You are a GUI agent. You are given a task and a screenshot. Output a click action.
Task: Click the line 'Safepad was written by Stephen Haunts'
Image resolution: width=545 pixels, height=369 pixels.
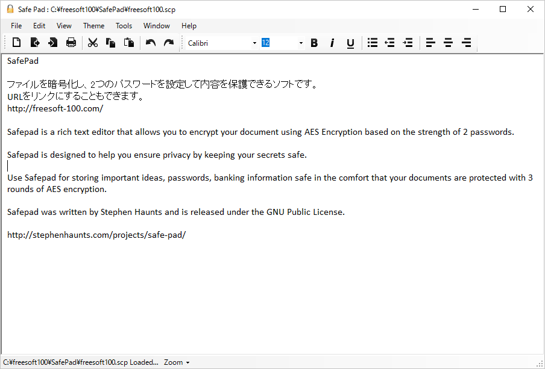176,212
